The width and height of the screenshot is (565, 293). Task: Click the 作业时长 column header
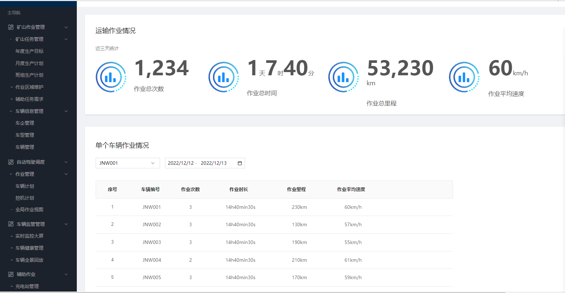click(239, 189)
